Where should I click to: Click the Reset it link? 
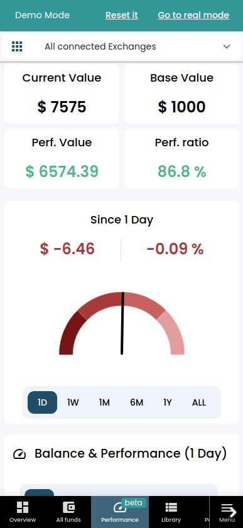pos(122,15)
